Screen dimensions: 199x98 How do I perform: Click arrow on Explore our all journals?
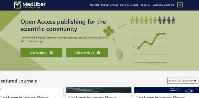195,81
